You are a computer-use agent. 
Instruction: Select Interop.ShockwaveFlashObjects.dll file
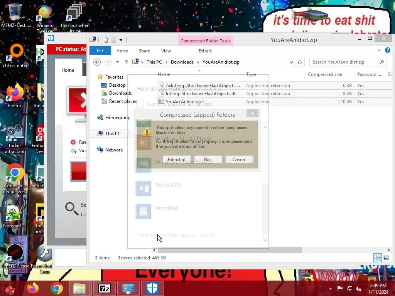(201, 93)
